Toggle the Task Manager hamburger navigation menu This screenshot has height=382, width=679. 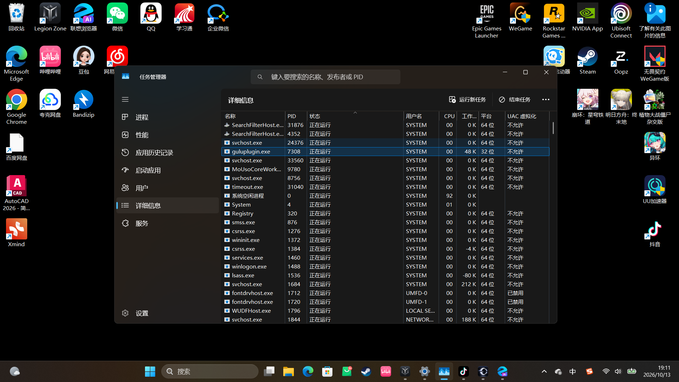(x=125, y=99)
